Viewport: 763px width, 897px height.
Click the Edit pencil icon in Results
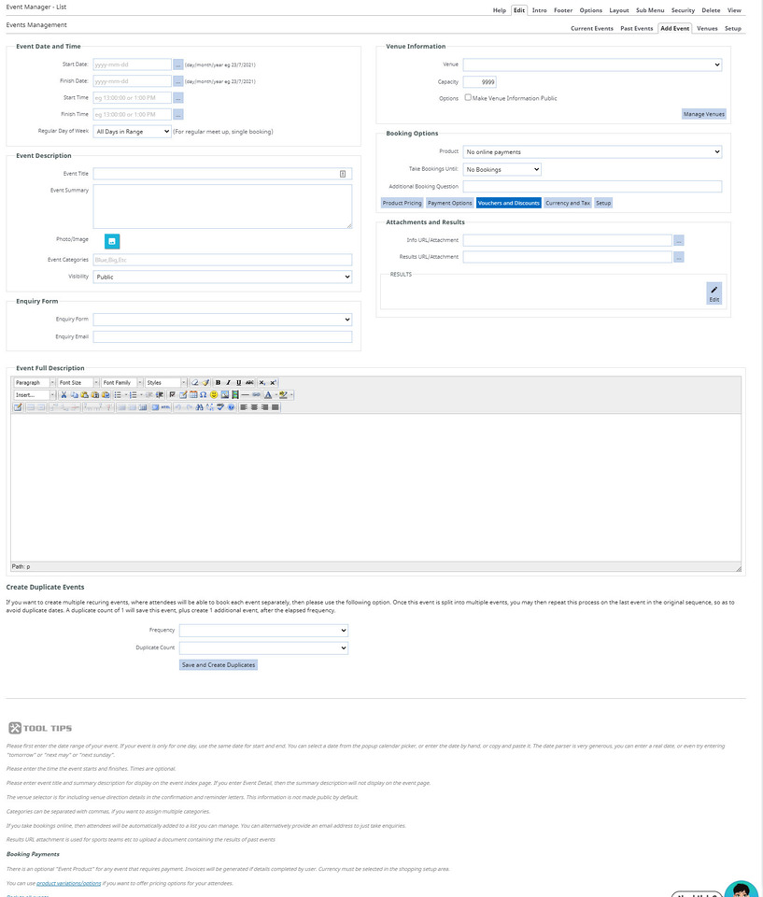pyautogui.click(x=714, y=293)
